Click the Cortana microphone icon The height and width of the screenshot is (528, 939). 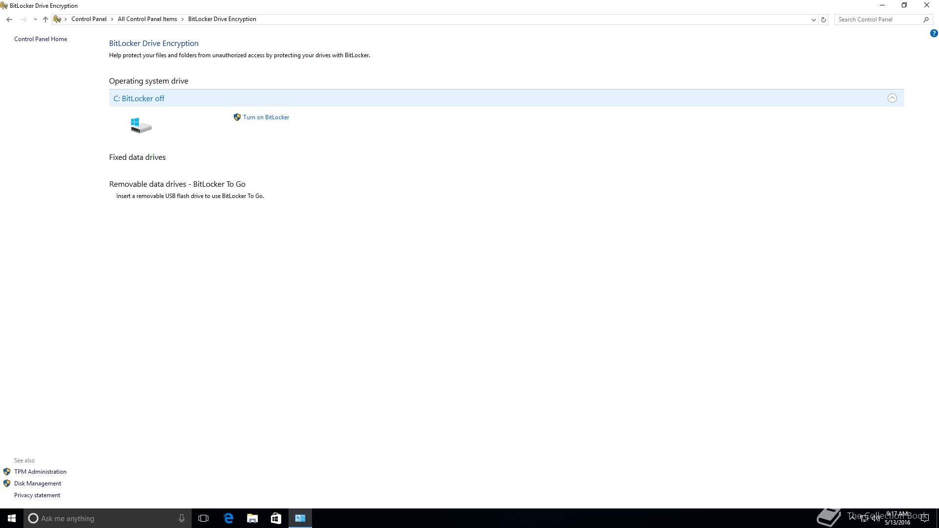click(x=181, y=518)
